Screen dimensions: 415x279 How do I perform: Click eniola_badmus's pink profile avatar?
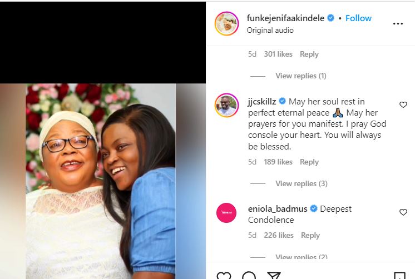[x=226, y=213]
